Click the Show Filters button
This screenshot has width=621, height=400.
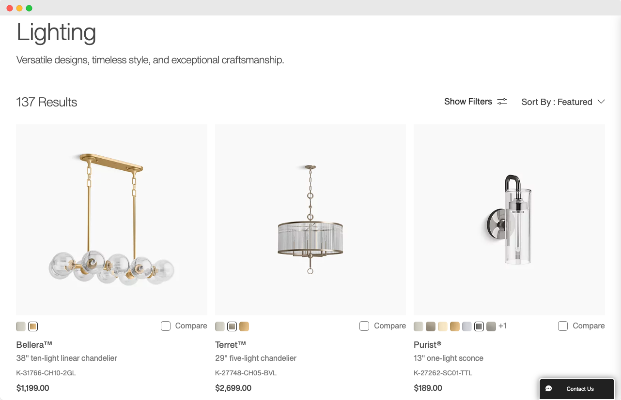coord(468,102)
